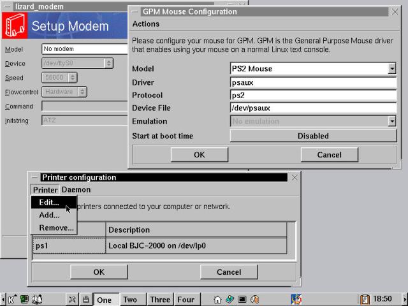Open the K application menu
The width and height of the screenshot is (408, 306).
(11, 299)
